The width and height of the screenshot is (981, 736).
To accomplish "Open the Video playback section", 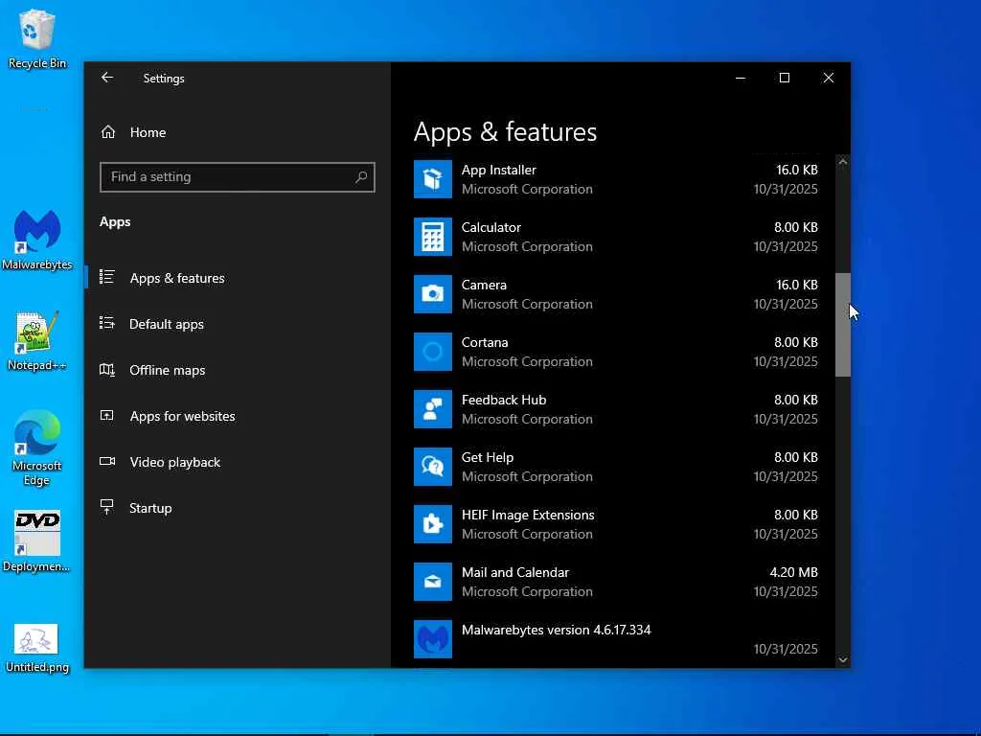I will 174,462.
